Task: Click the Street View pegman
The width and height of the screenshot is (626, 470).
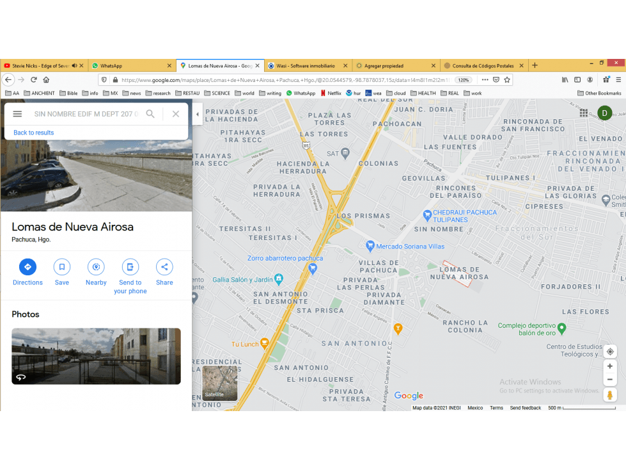Action: click(609, 395)
